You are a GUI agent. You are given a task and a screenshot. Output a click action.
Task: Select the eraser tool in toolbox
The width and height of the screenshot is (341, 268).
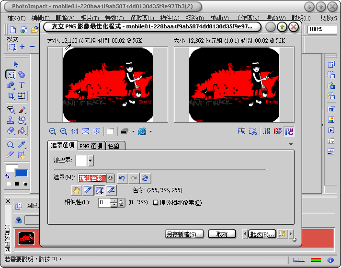11,131
